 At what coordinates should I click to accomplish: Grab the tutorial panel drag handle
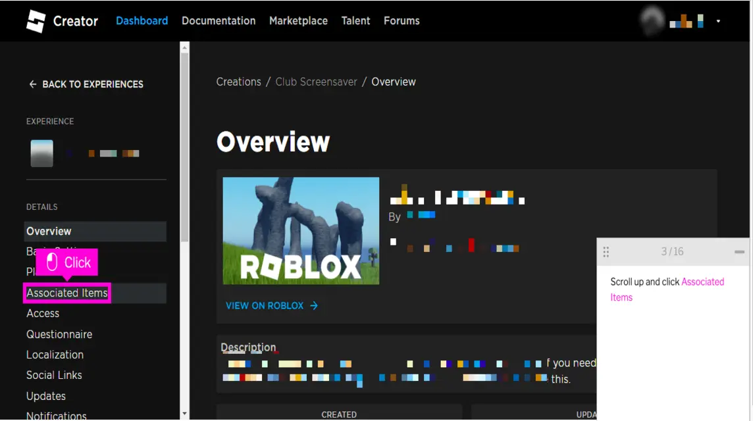pyautogui.click(x=606, y=252)
